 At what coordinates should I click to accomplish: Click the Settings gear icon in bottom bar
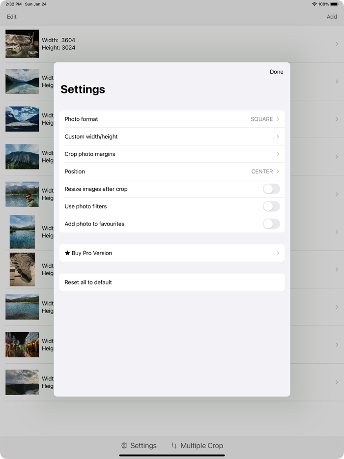tap(124, 446)
